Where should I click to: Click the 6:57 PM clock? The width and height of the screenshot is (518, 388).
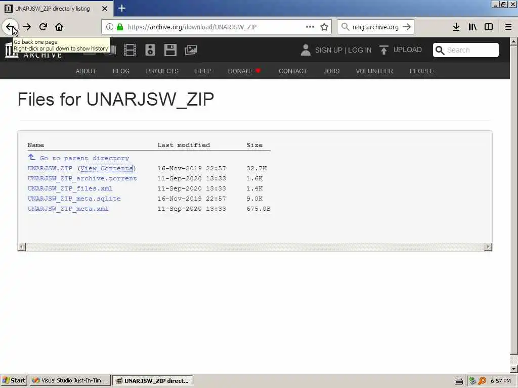[x=500, y=381]
